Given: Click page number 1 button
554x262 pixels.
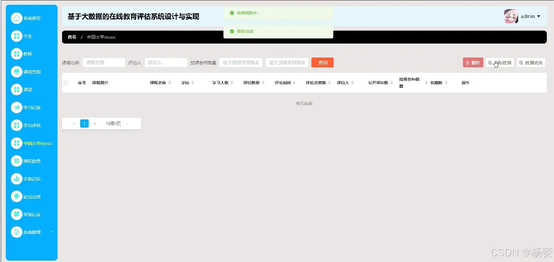Looking at the screenshot, I should (x=84, y=124).
